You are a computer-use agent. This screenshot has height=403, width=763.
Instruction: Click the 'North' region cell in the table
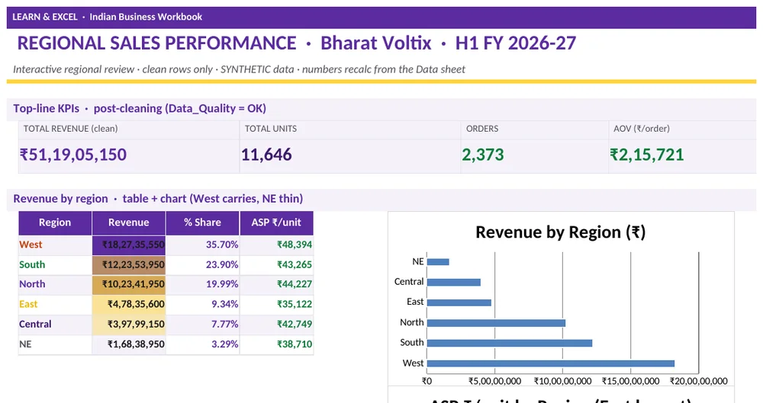55,284
